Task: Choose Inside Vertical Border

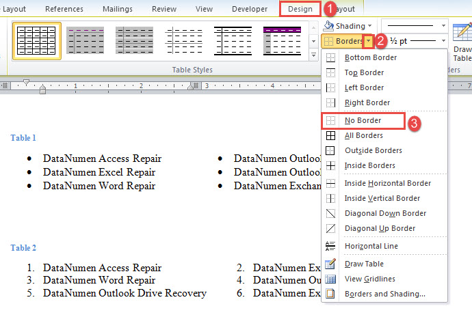Action: tap(384, 198)
